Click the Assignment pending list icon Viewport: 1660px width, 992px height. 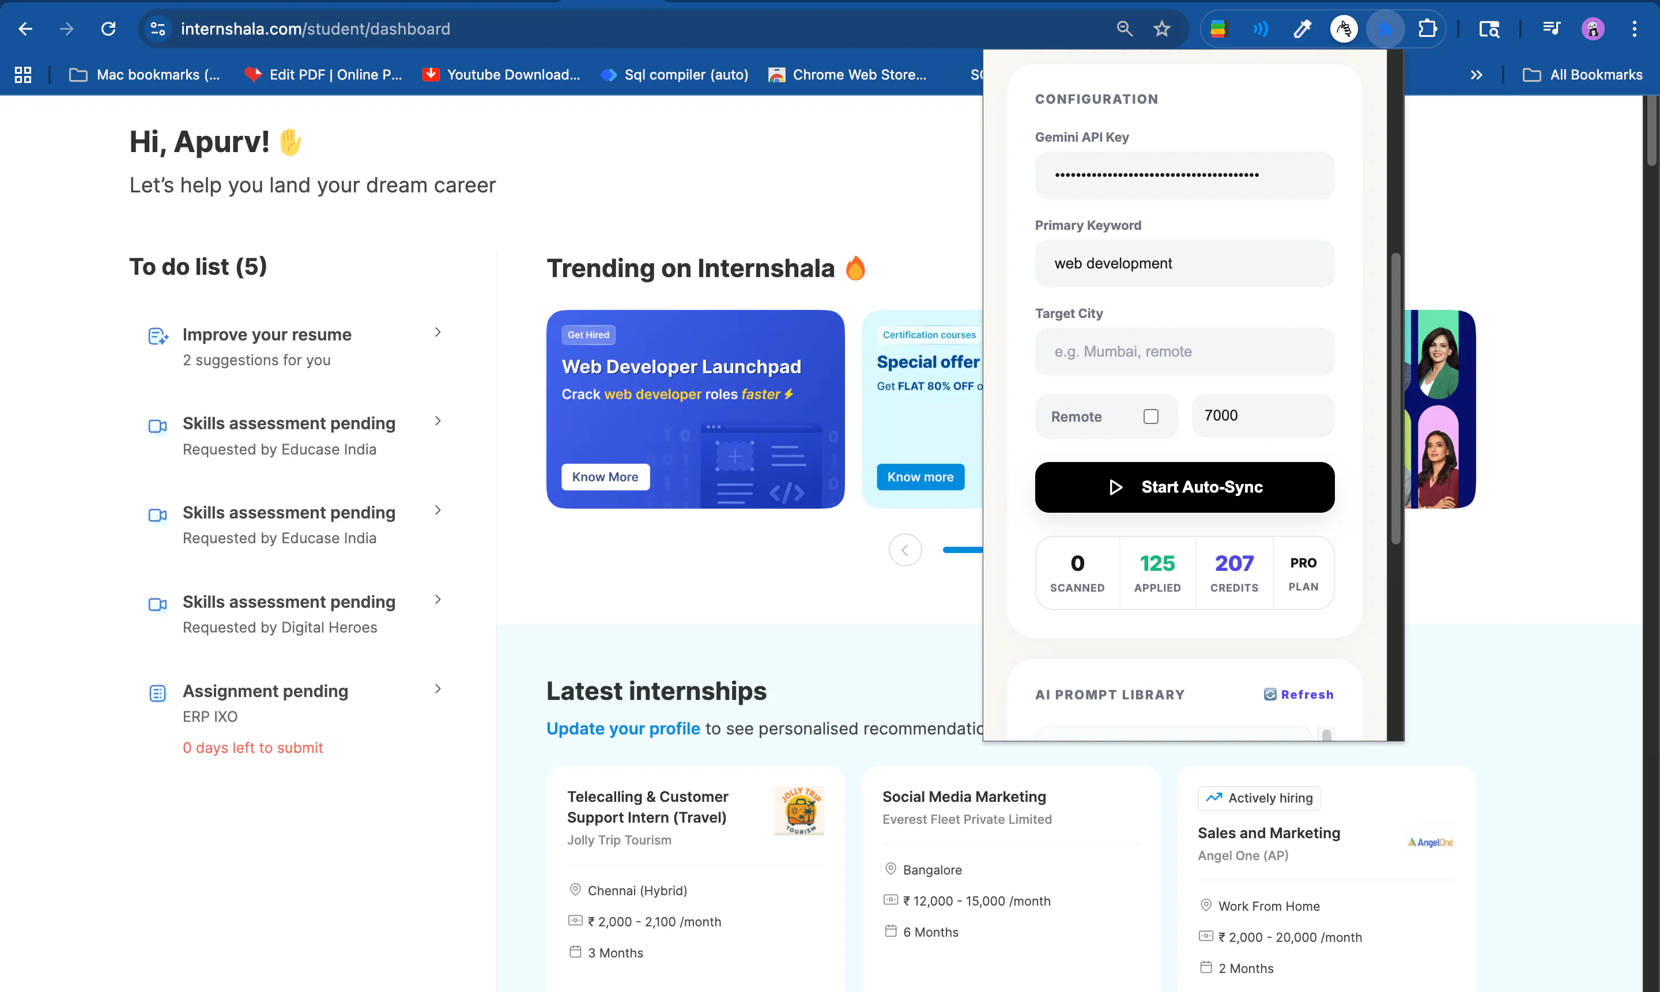click(157, 693)
